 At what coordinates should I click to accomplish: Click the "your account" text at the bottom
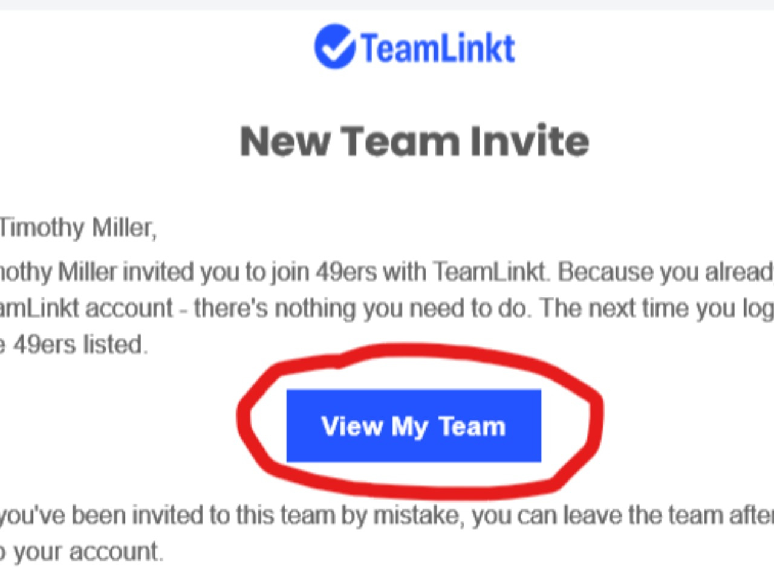pos(88,552)
